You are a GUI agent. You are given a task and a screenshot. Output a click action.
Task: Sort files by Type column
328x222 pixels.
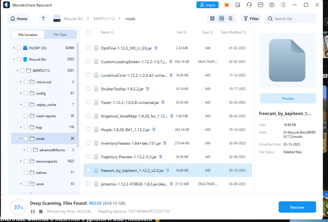pyautogui.click(x=208, y=32)
